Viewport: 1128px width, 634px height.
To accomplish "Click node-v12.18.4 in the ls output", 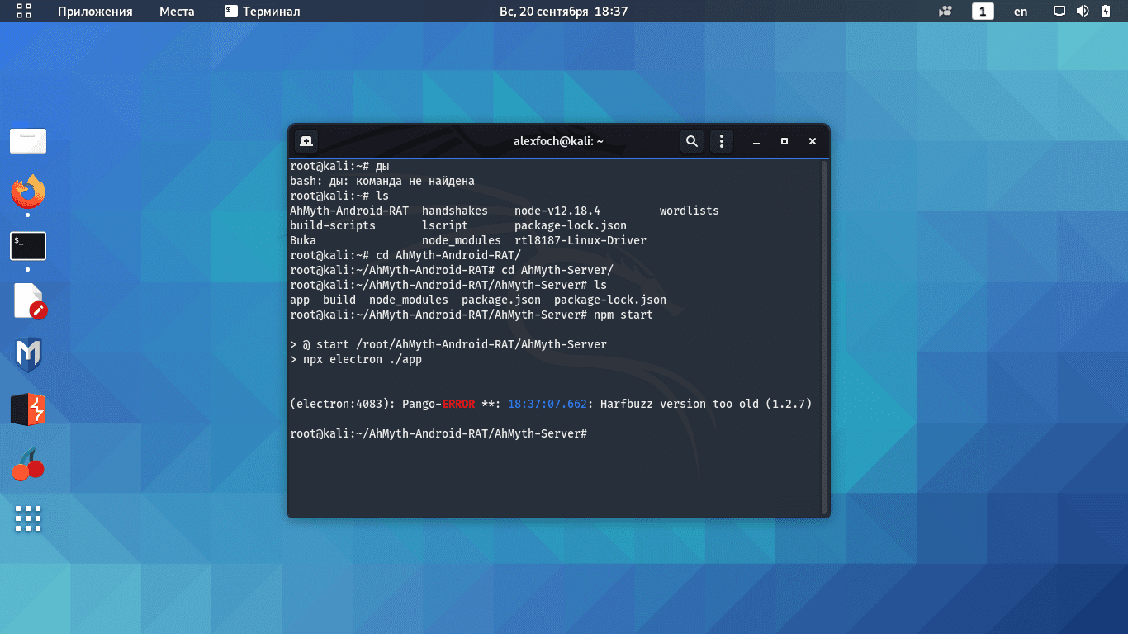I will 557,211.
